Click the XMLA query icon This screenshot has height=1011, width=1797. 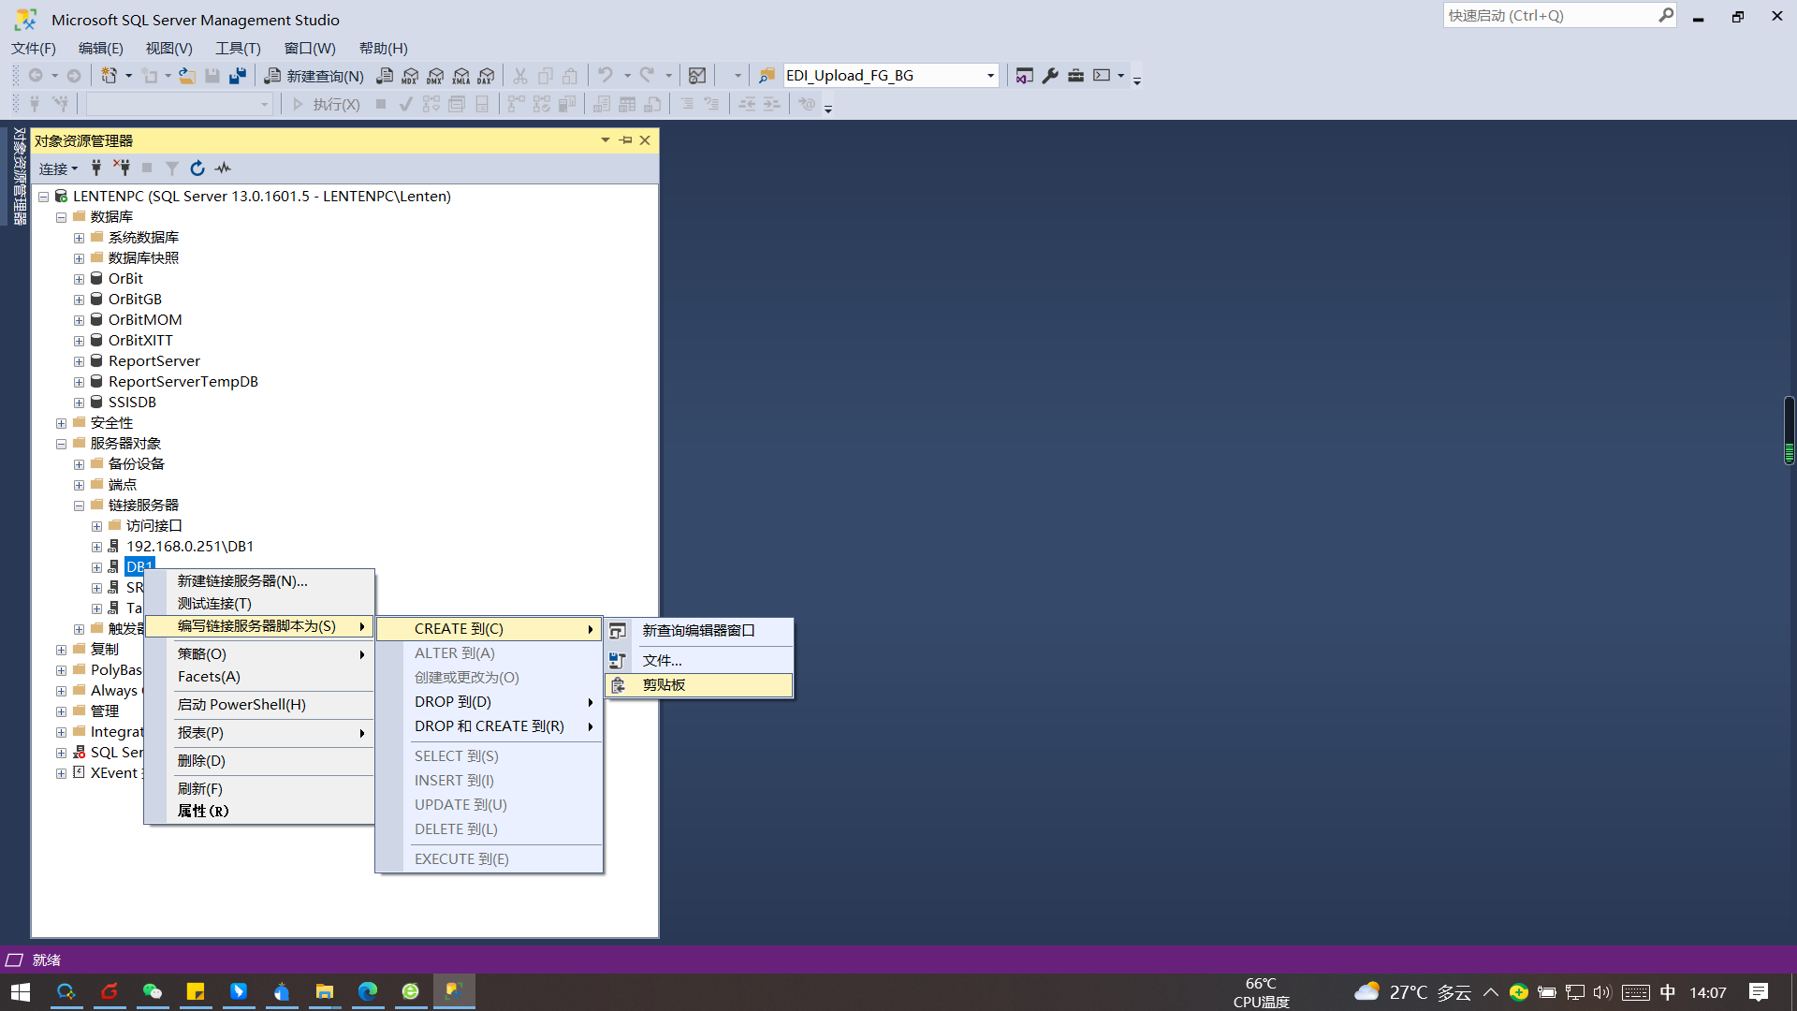[x=461, y=76]
